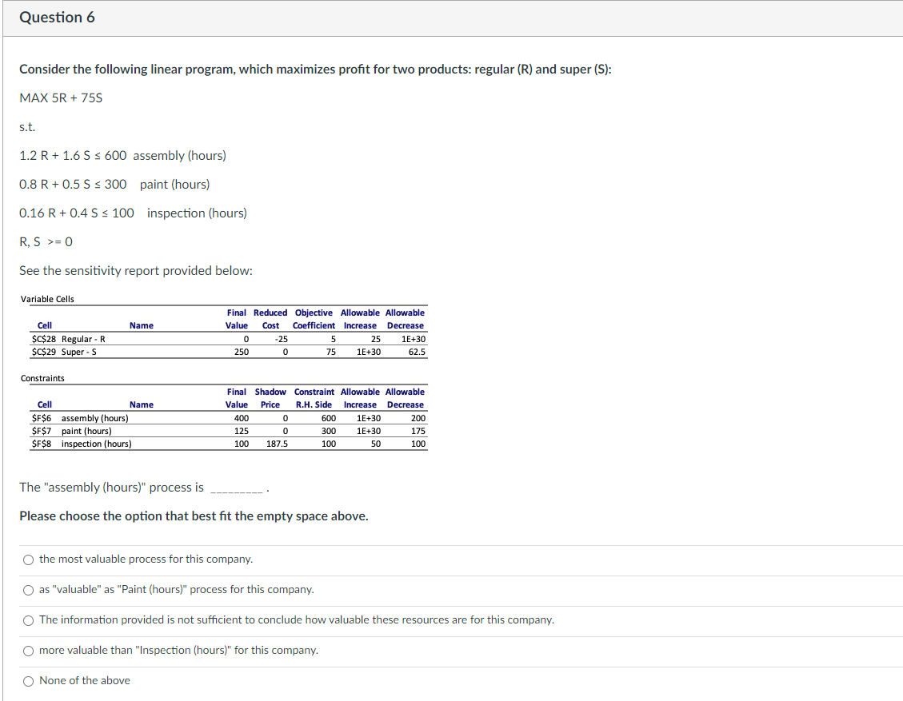Choose option "as 'valuable' as 'Paint (hours)' process for this company."
Image resolution: width=903 pixels, height=701 pixels.
pyautogui.click(x=28, y=590)
